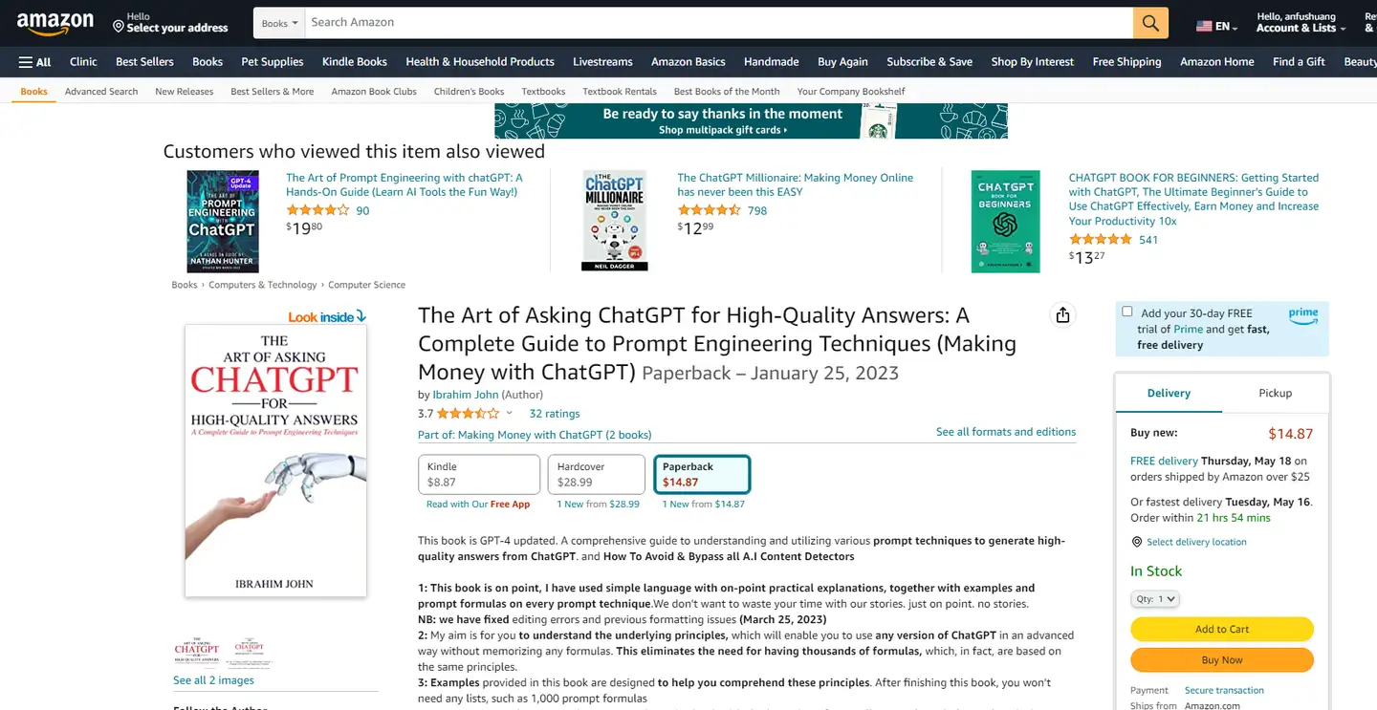
Task: Click the share icon beside book title
Action: point(1062,315)
